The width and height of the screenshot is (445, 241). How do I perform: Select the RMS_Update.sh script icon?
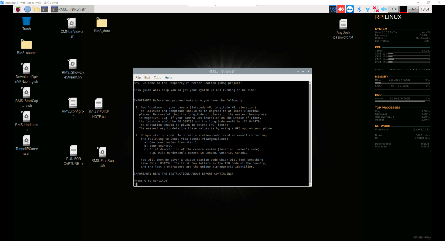click(x=26, y=116)
